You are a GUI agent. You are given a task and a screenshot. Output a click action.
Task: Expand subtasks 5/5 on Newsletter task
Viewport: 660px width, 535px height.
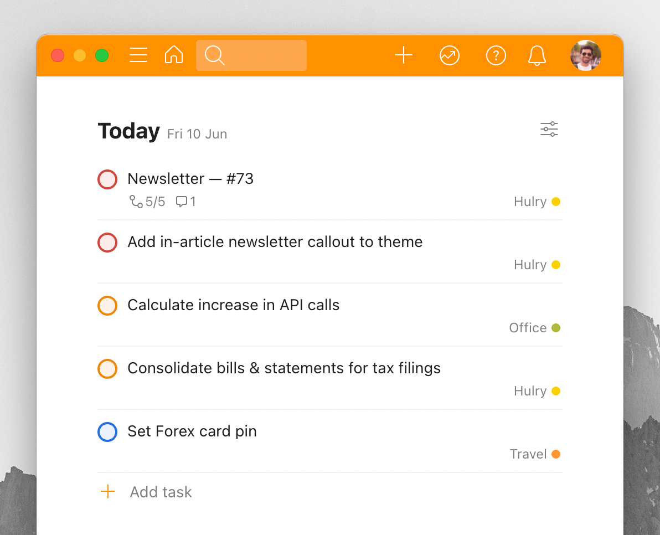point(147,202)
